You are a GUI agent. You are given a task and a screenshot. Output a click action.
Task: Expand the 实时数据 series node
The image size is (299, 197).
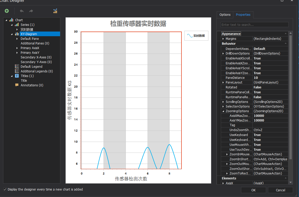[x=17, y=29]
